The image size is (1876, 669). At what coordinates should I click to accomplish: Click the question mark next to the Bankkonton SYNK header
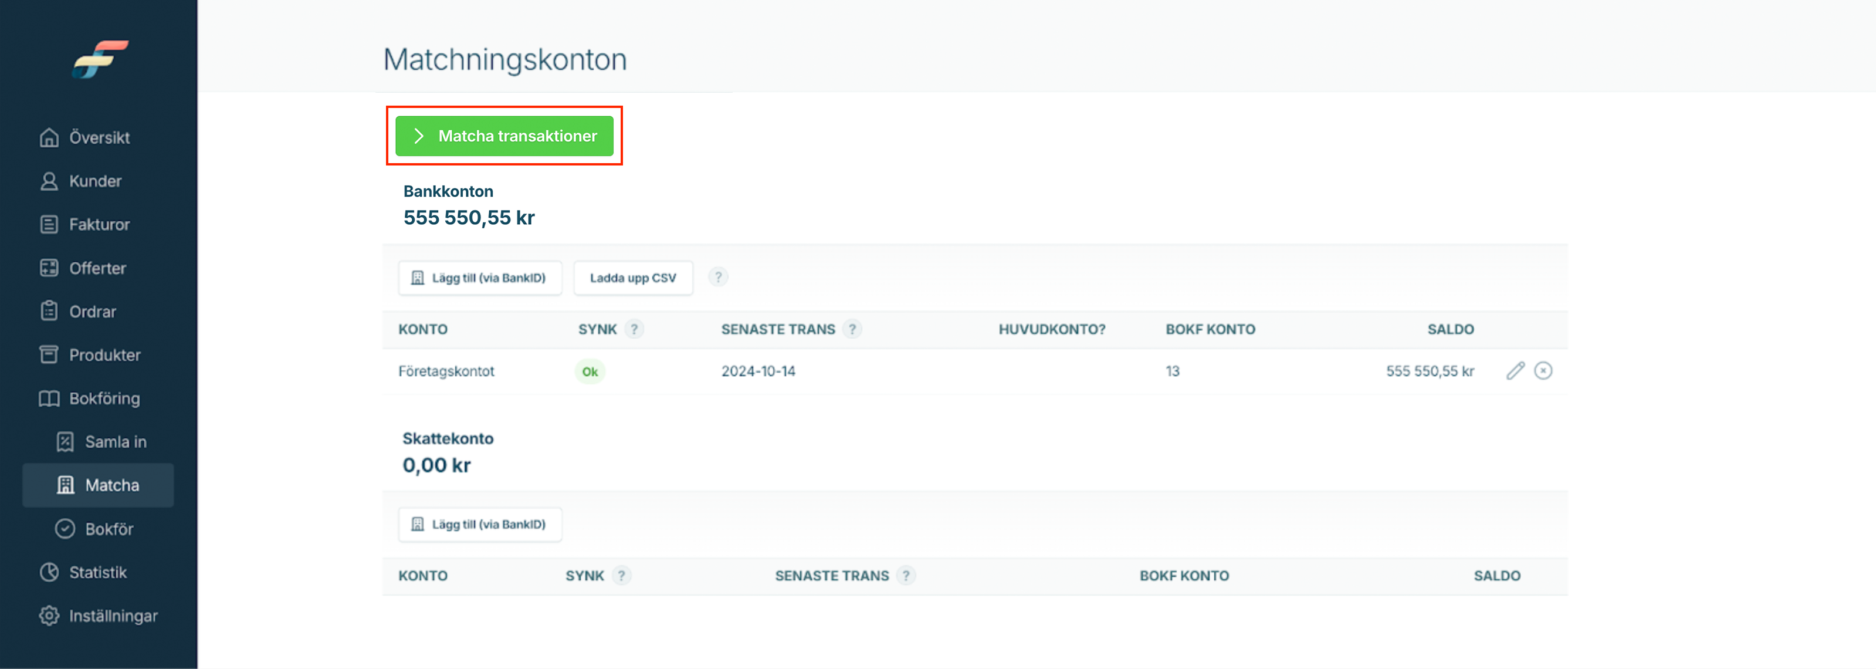tap(634, 329)
